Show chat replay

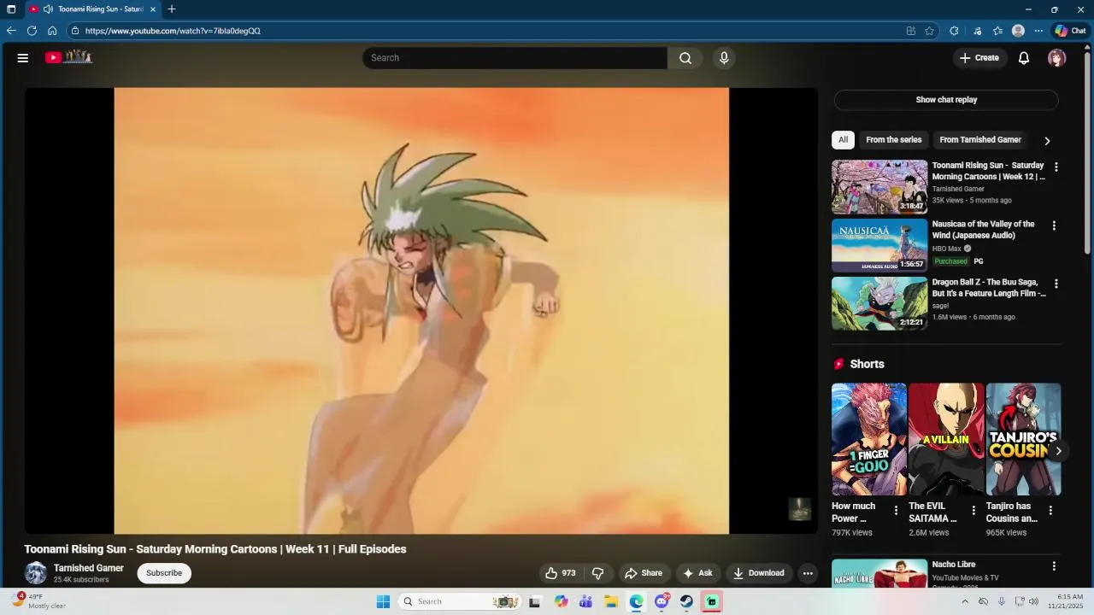(946, 100)
